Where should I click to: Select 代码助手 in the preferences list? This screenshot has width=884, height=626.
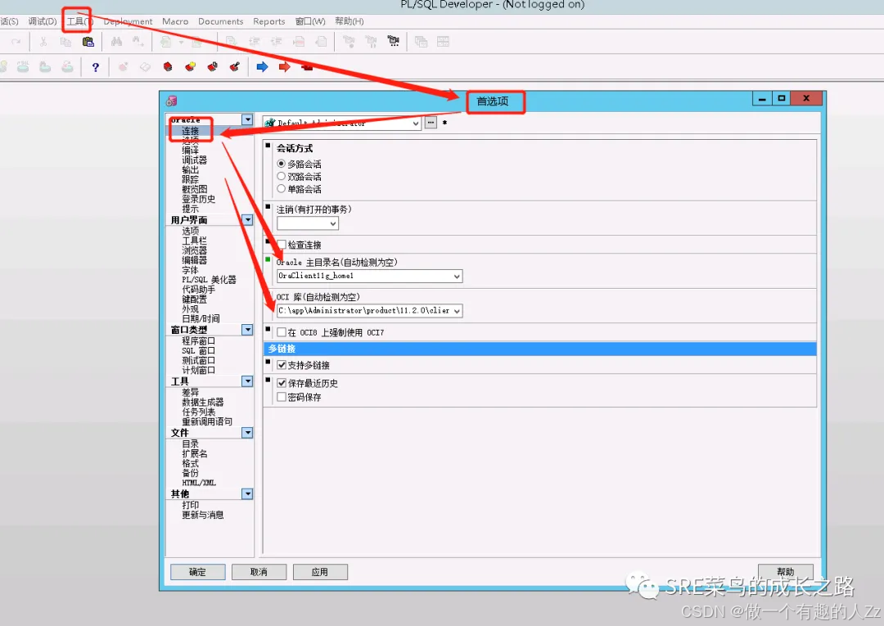[x=198, y=289]
